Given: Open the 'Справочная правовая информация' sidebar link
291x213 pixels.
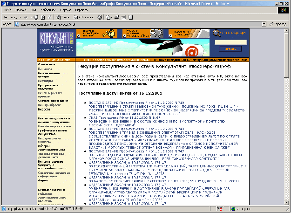Looking at the screenshot, I should (x=54, y=175).
